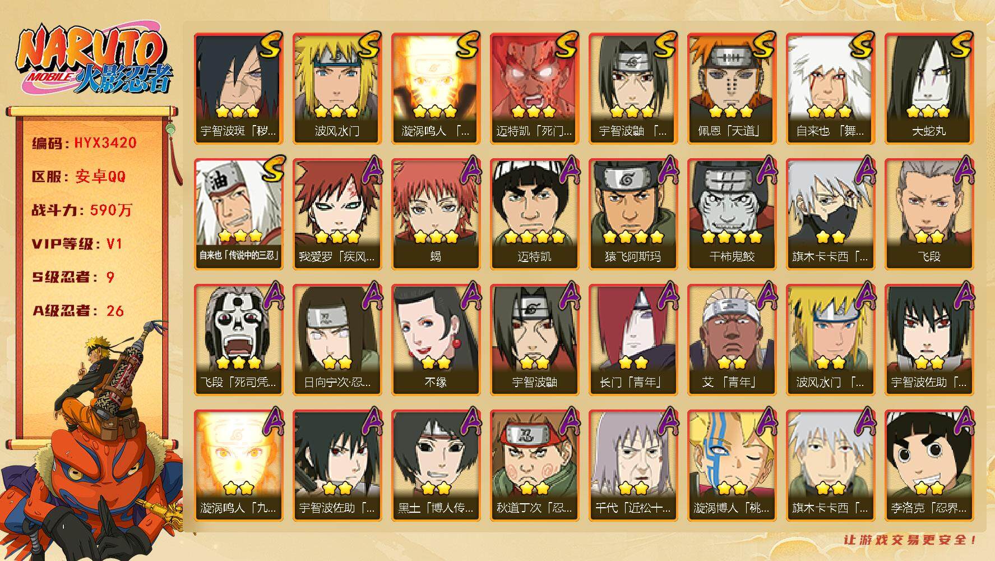
Task: Click the Naruto Mobile 火影忍者 logo
Action: point(94,61)
